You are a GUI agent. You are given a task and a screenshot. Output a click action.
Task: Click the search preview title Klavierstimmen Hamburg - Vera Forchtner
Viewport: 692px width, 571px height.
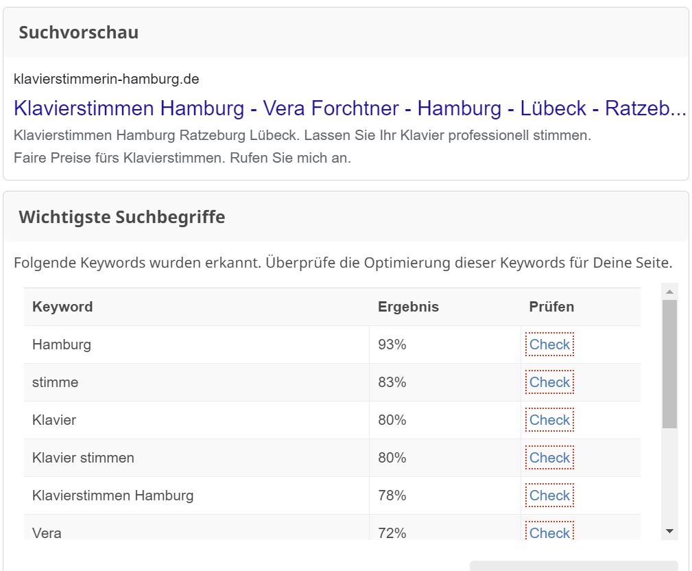(x=350, y=108)
